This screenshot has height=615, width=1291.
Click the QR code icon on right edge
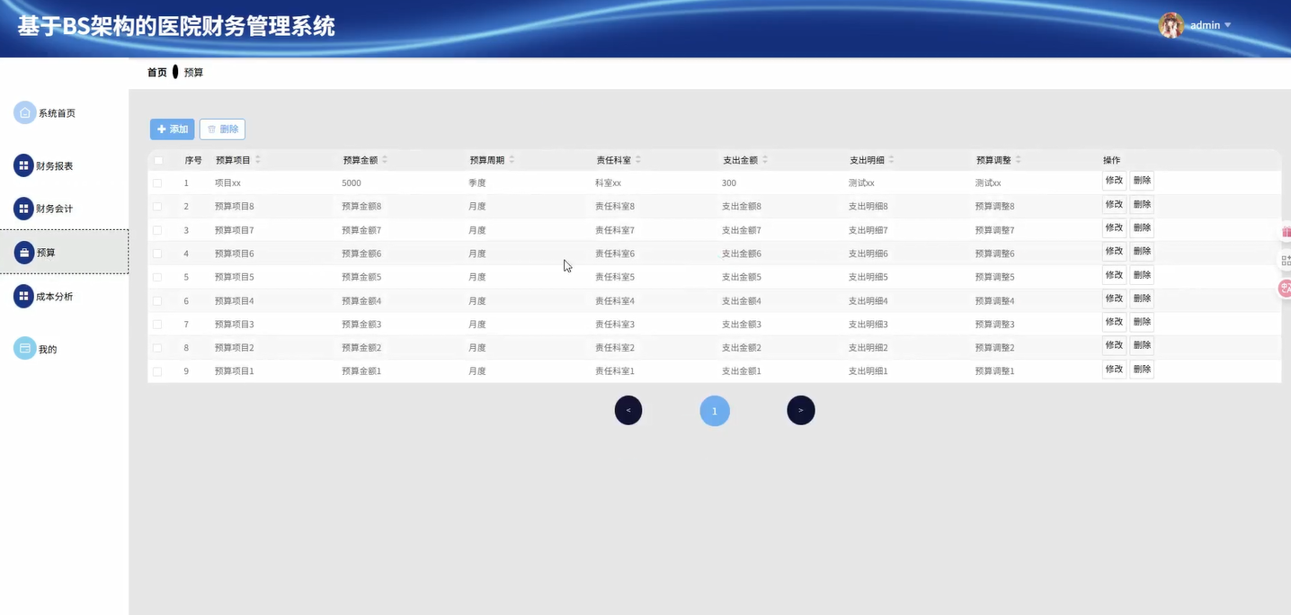tap(1286, 260)
